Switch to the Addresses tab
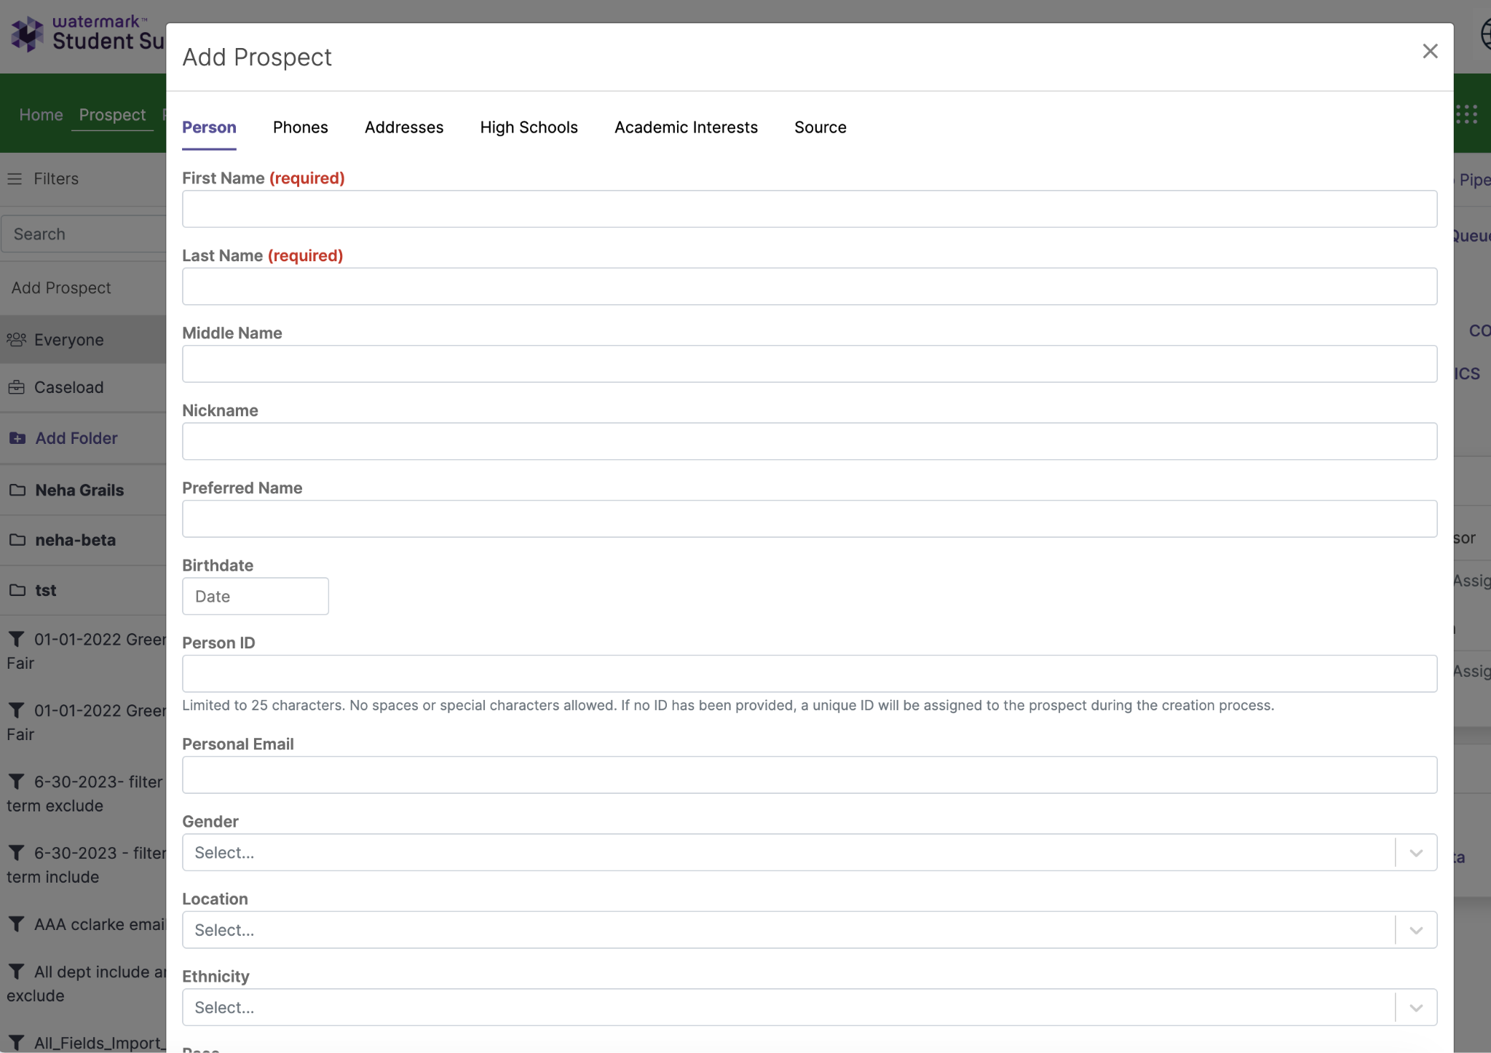This screenshot has height=1053, width=1491. [404, 127]
